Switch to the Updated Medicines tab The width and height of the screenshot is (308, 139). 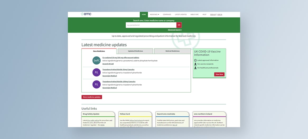coord(135,51)
